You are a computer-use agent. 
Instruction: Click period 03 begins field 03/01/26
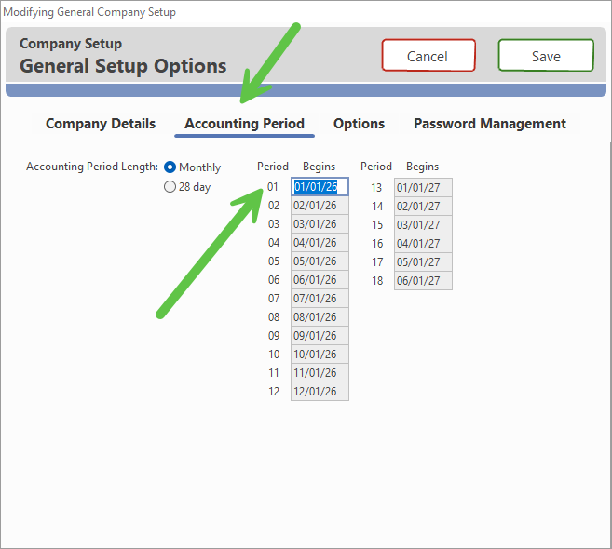coord(320,224)
